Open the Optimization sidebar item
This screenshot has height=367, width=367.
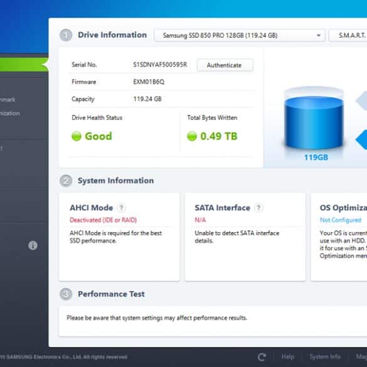click(10, 113)
